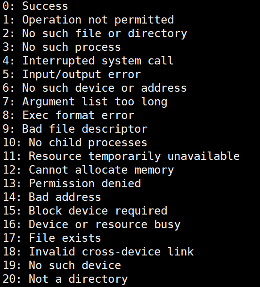The height and width of the screenshot is (287, 260).
Task: Click the 'File exists' line
Action: (x=52, y=238)
